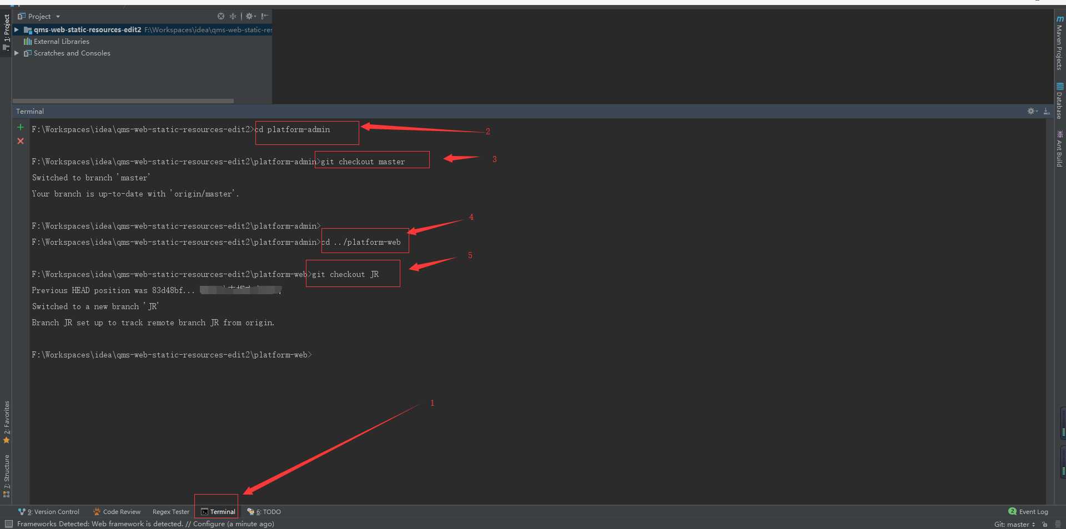The image size is (1066, 529).
Task: Click the 'Your branch is up-to-date' output line
Action: (135, 194)
